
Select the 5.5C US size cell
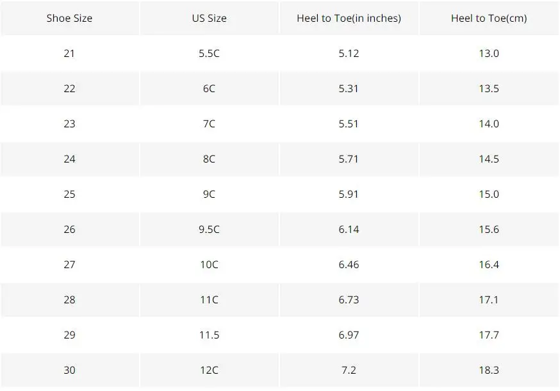pyautogui.click(x=209, y=53)
